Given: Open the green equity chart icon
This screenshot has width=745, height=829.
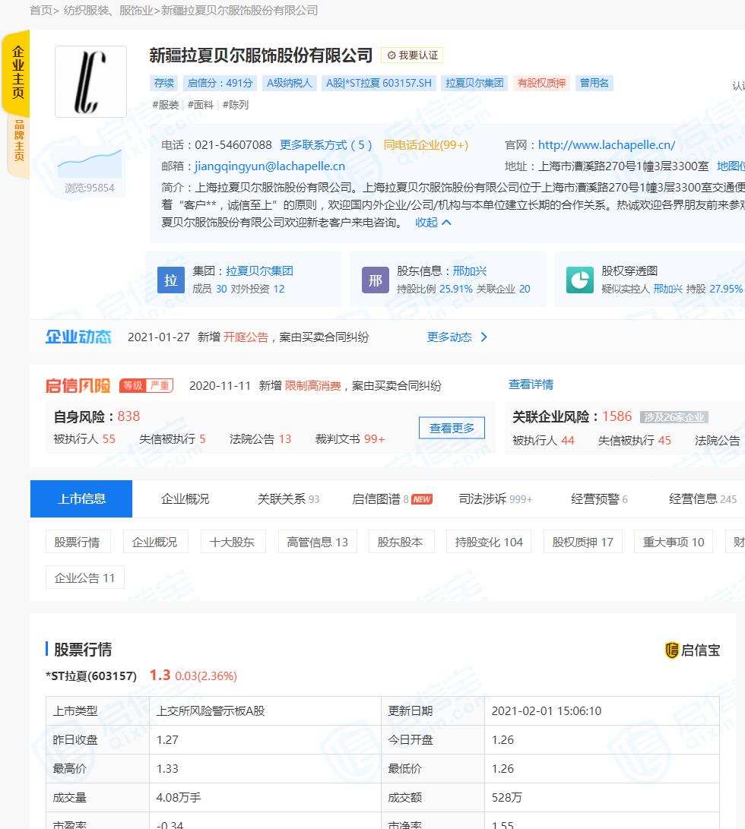Looking at the screenshot, I should tap(579, 280).
